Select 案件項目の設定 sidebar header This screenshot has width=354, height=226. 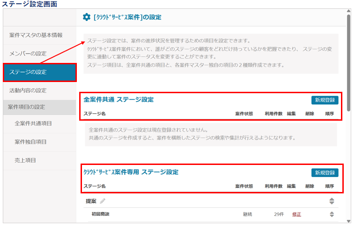tap(40, 107)
